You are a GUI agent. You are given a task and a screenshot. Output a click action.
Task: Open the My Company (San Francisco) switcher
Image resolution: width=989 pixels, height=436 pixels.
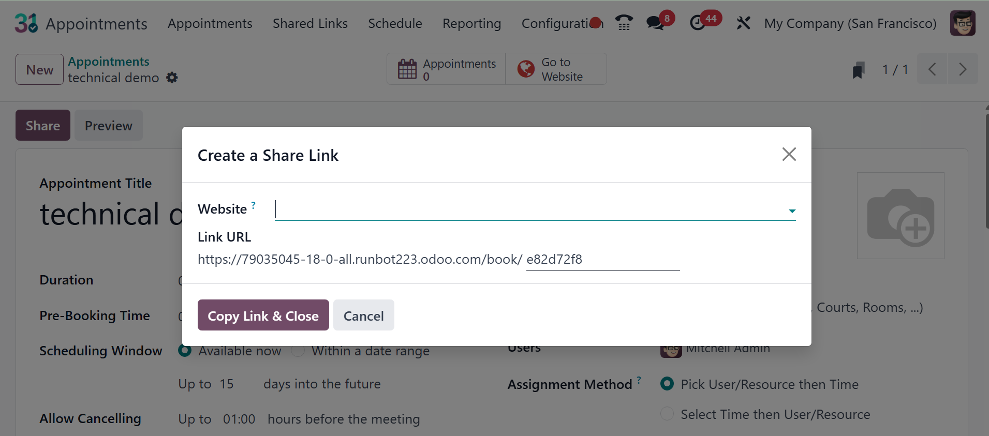(x=850, y=24)
